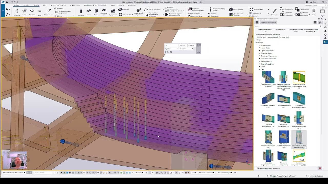Collapse the Металл tree node
This screenshot has width=328, height=184.
pos(256,42)
